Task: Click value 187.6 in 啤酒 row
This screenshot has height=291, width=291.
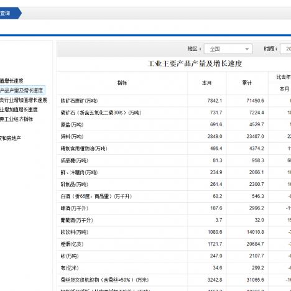Action: (x=216, y=208)
